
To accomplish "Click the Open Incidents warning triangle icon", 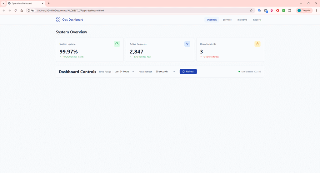I will click(x=257, y=44).
